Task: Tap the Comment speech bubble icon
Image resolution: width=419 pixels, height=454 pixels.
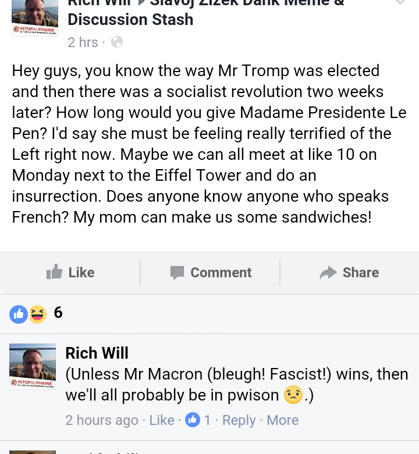Action: tap(177, 273)
